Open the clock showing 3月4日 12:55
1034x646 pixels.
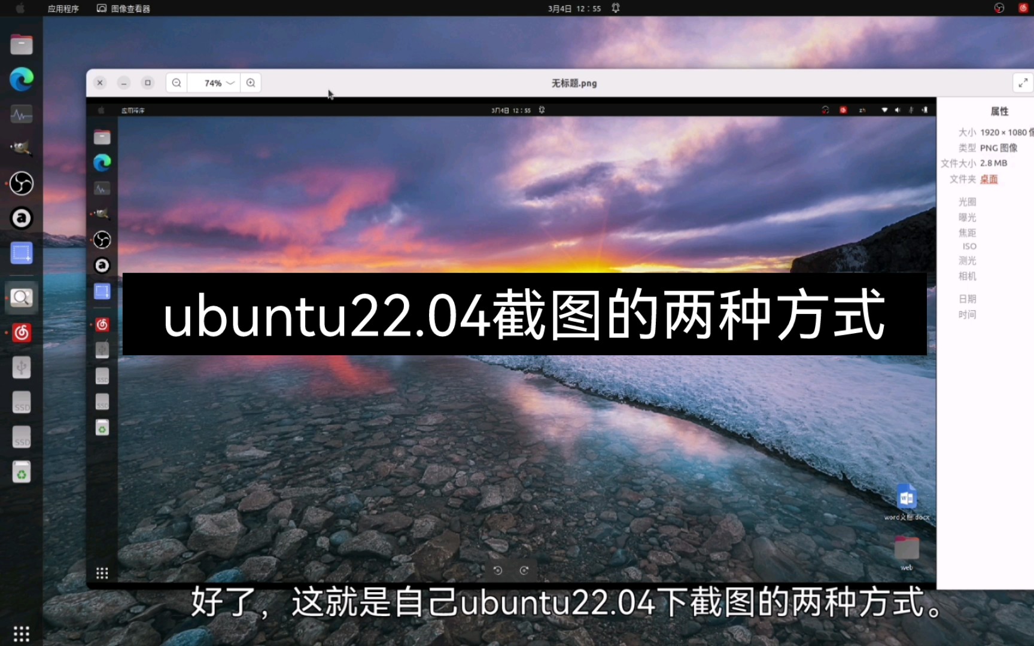(574, 8)
